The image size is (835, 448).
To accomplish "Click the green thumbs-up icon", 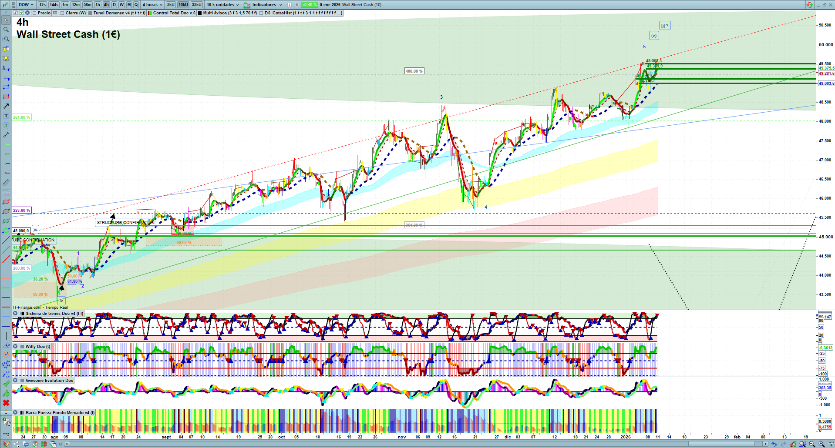I will click(x=6, y=393).
